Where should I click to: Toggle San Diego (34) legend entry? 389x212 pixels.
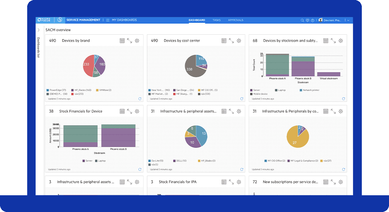184,90
